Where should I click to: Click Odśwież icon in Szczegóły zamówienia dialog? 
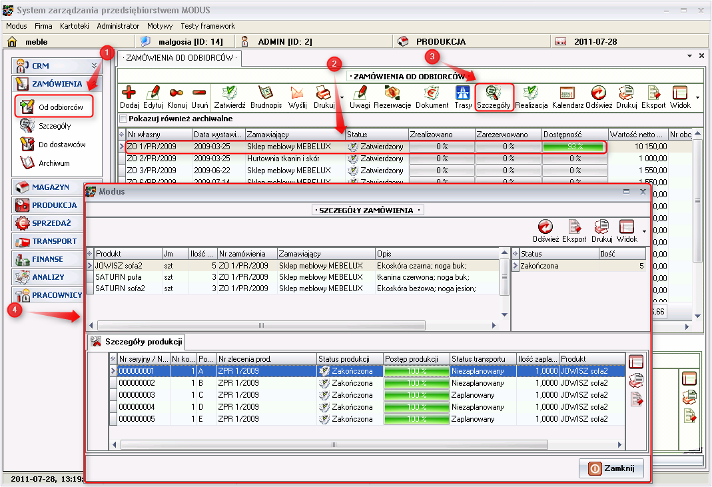click(x=545, y=227)
